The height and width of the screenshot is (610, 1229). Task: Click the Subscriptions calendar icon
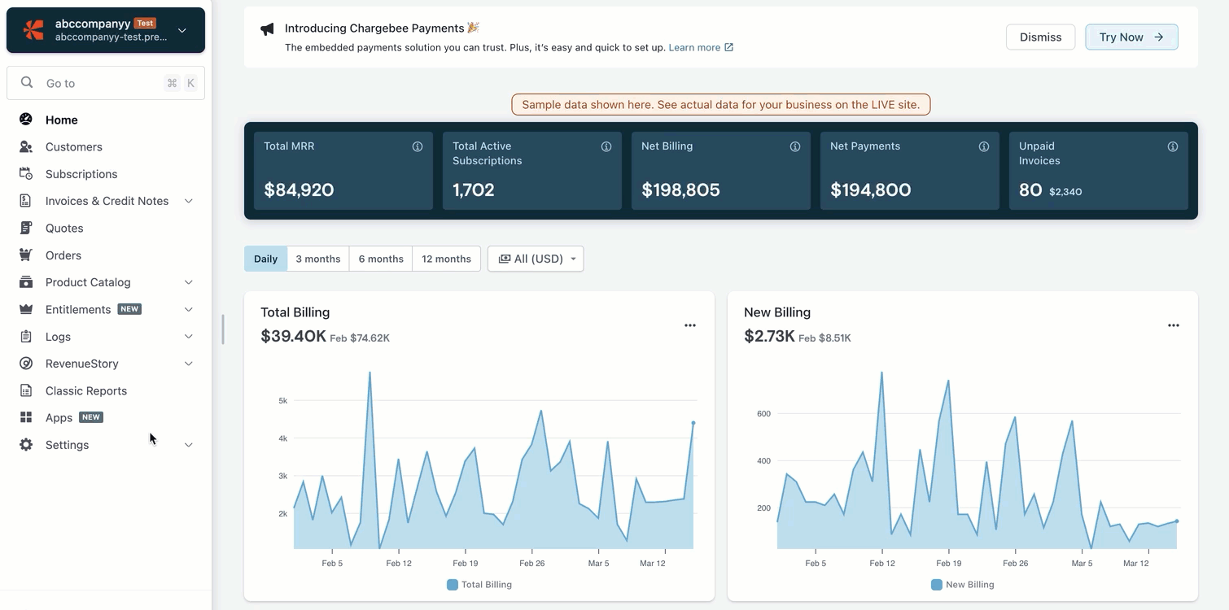(26, 174)
